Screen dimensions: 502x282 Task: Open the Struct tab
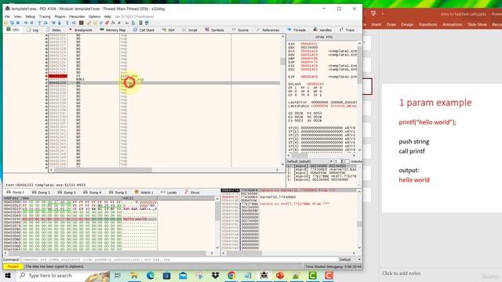click(x=192, y=193)
